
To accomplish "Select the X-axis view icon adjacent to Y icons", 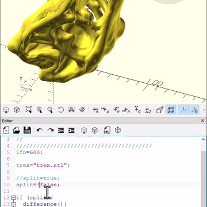I will [105, 110].
